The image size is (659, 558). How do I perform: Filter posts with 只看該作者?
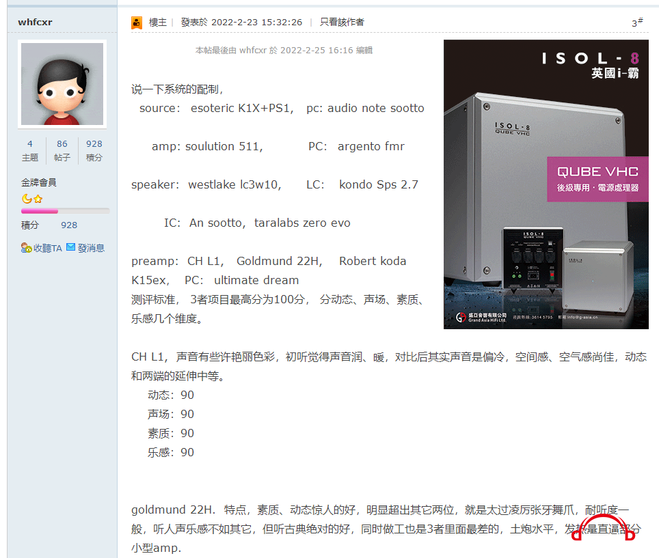point(342,23)
